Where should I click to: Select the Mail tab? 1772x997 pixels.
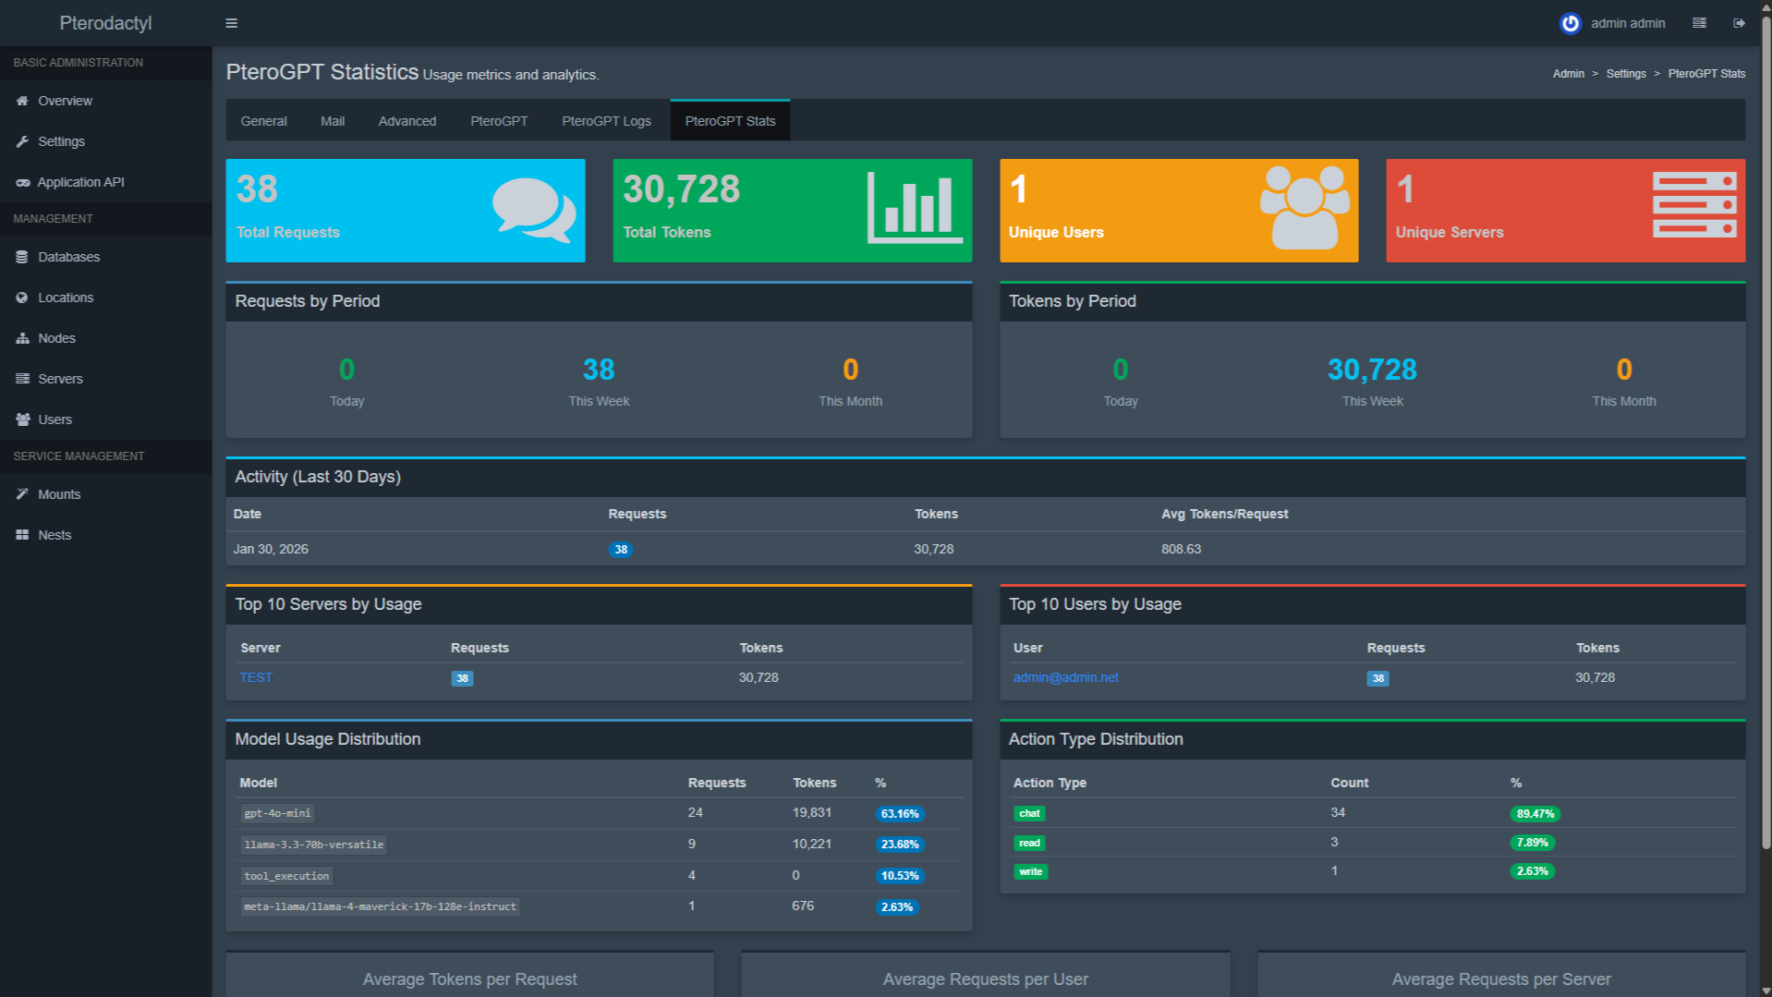pyautogui.click(x=333, y=121)
